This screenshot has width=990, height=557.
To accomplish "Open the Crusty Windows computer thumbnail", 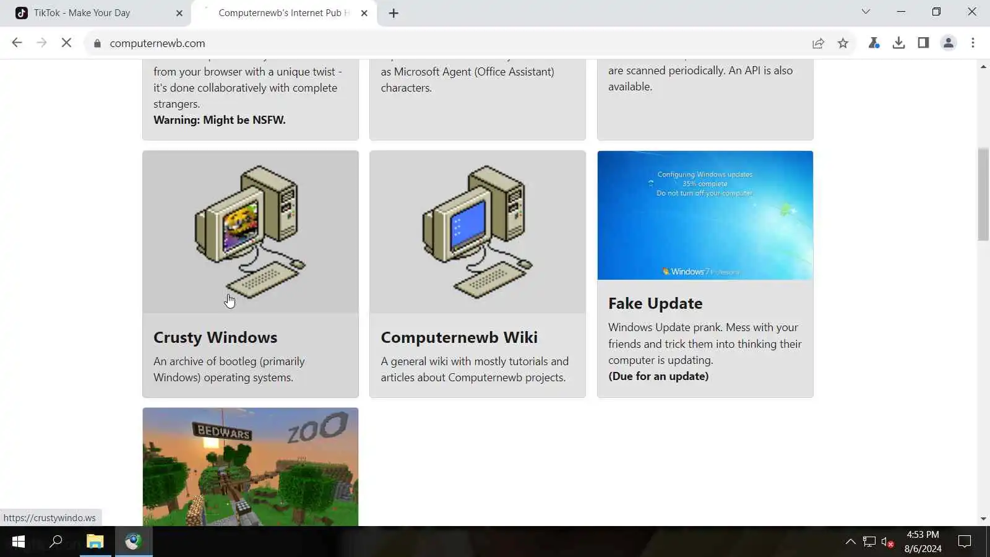I will pyautogui.click(x=251, y=231).
